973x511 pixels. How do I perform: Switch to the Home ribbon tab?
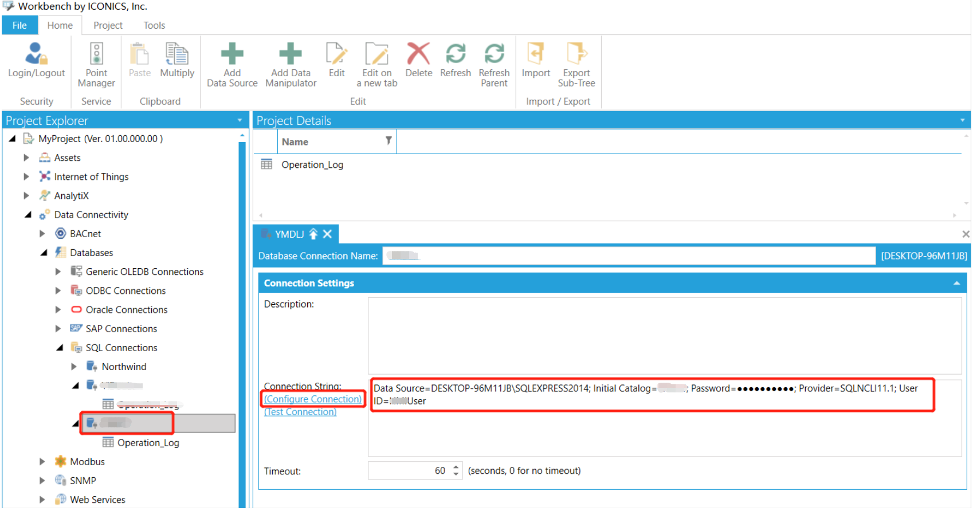point(60,25)
